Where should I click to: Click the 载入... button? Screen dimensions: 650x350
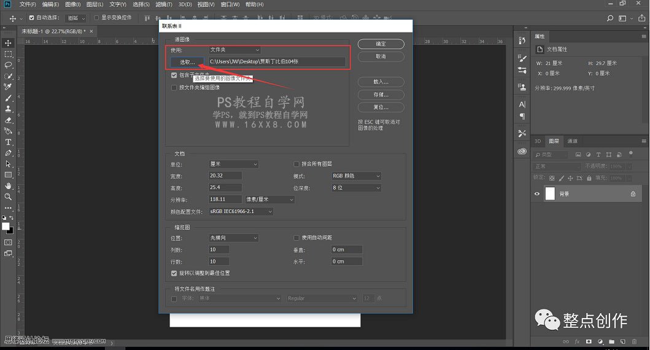click(x=381, y=82)
